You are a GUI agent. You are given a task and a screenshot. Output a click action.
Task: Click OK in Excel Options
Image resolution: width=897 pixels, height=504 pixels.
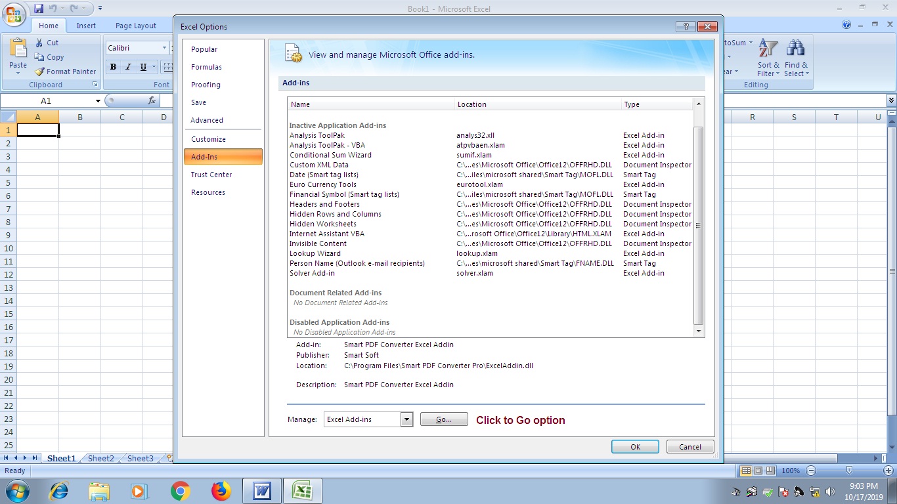click(x=635, y=447)
